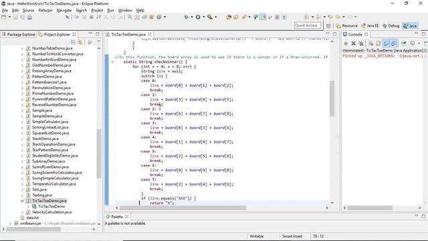Click Remove All Terminated Launches icon

[361, 43]
